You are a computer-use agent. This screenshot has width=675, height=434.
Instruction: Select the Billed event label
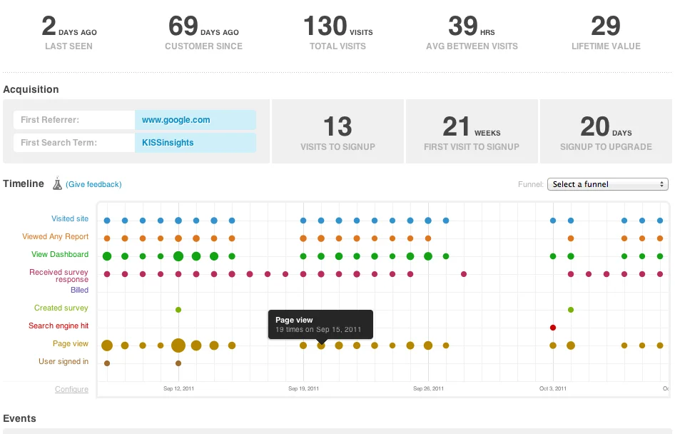pos(79,290)
